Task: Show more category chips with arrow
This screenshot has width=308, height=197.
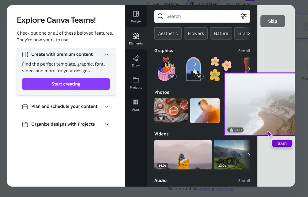Action: click(x=249, y=33)
